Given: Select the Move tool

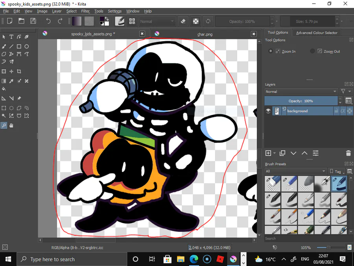Looking at the screenshot, I should coord(11,71).
